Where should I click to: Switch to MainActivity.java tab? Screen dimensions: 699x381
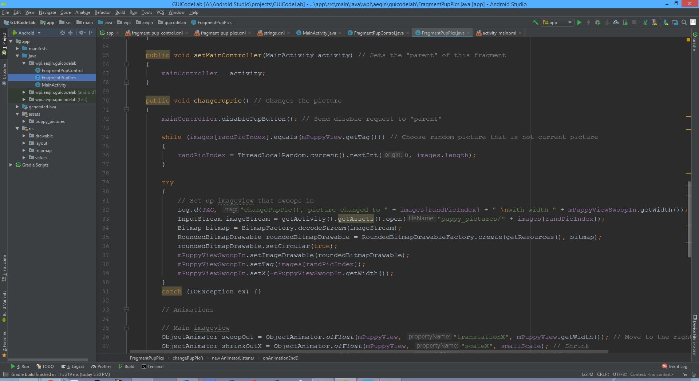click(319, 33)
